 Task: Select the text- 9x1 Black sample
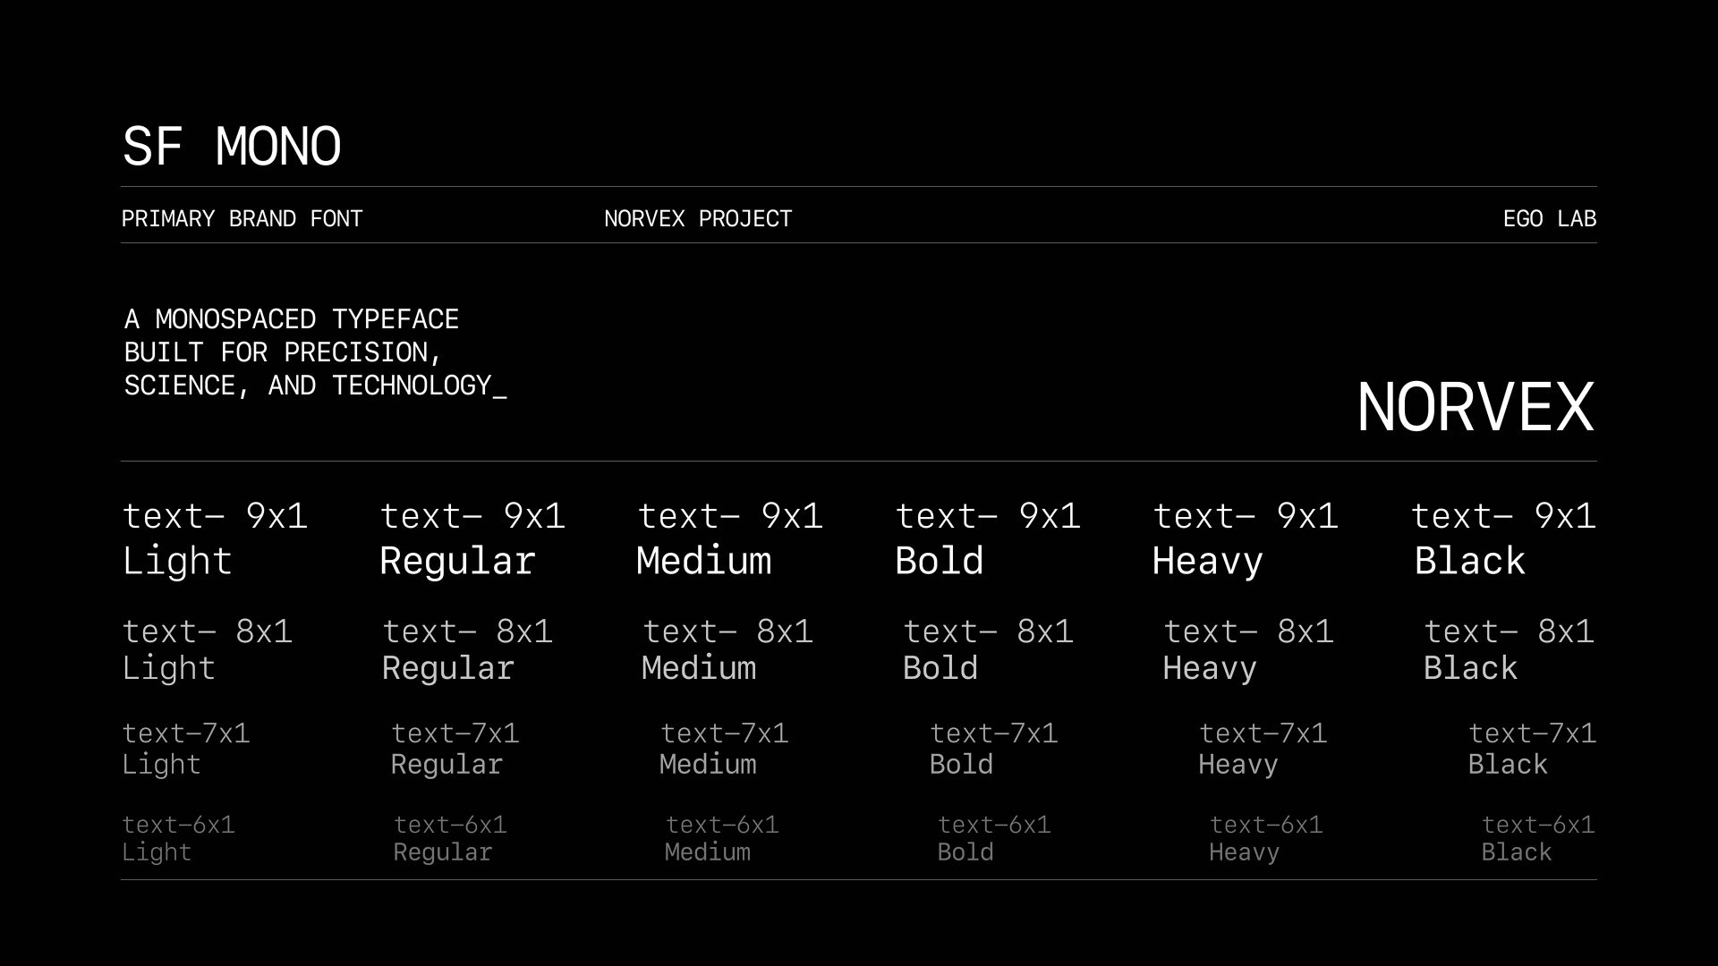pyautogui.click(x=1503, y=538)
